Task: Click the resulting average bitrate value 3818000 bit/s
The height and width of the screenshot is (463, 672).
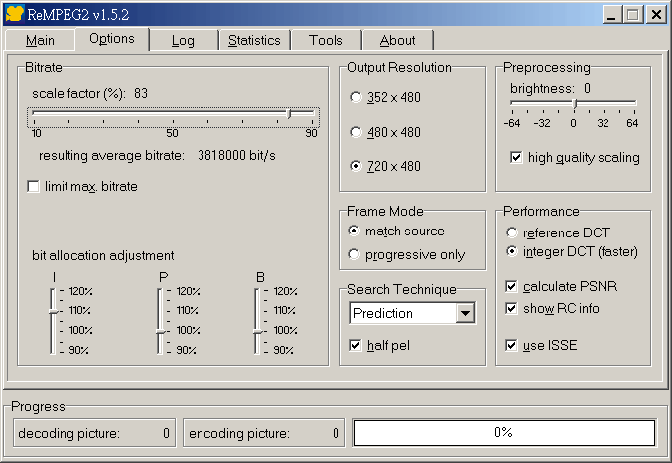Action: click(x=236, y=155)
